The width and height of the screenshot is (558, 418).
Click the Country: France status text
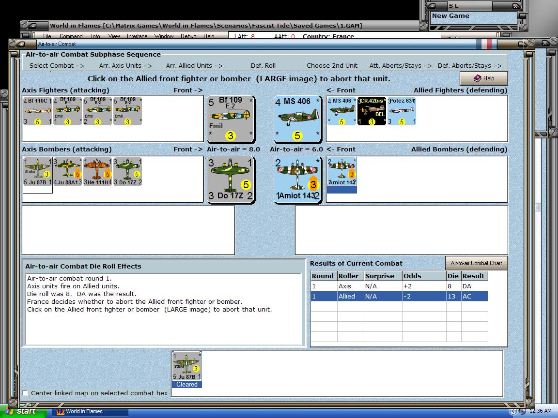[328, 36]
